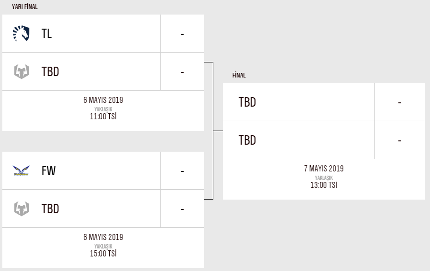Select the bottom TBD team in the final

pos(247,140)
